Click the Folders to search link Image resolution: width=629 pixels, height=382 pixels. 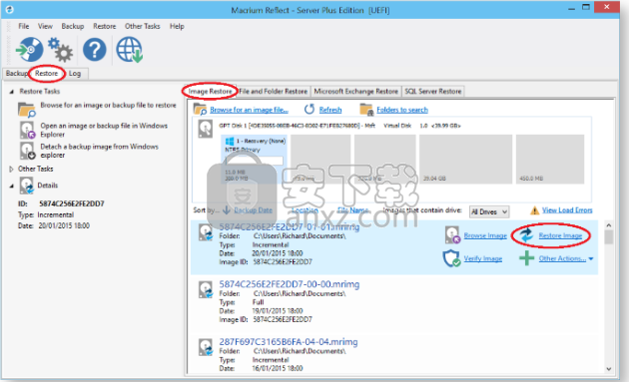[x=402, y=110]
